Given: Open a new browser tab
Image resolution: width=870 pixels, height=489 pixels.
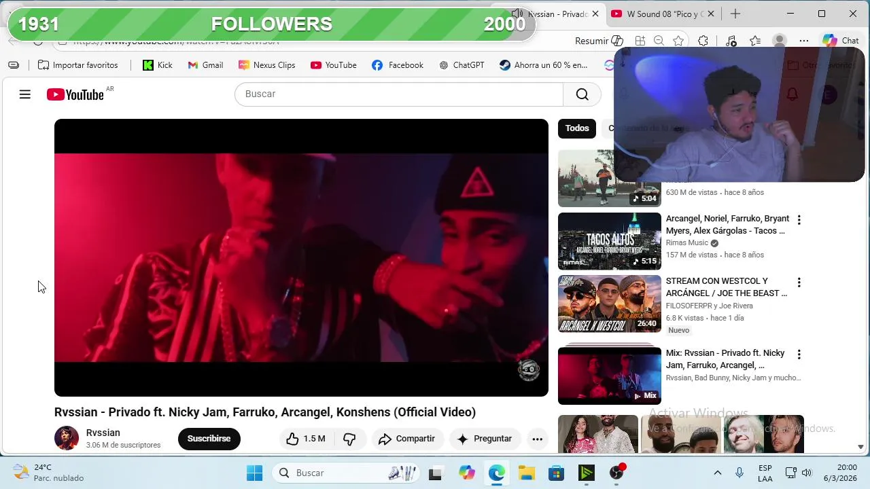Looking at the screenshot, I should coord(735,14).
